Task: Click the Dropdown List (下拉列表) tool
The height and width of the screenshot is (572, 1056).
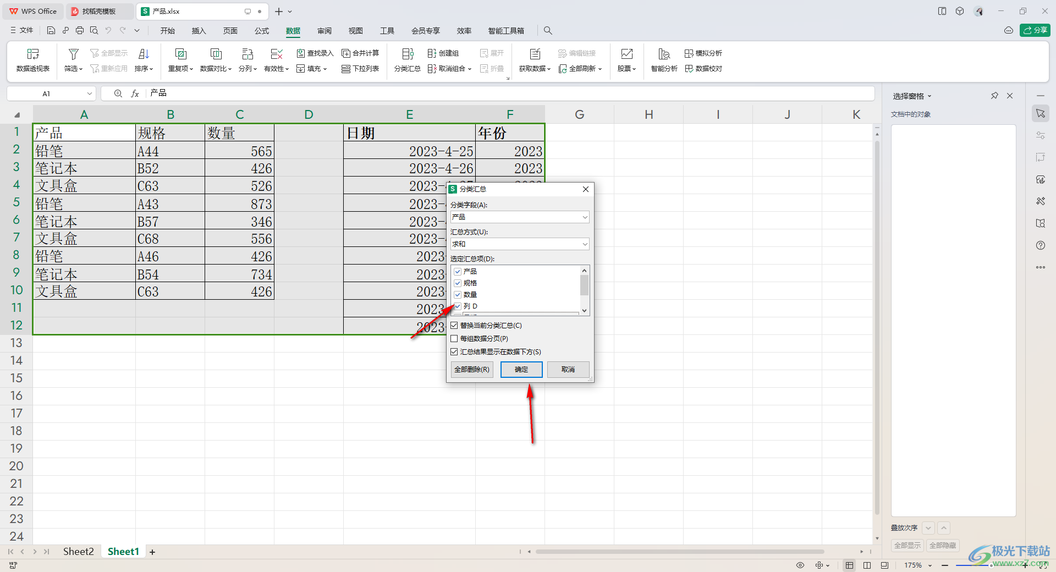Action: tap(361, 69)
